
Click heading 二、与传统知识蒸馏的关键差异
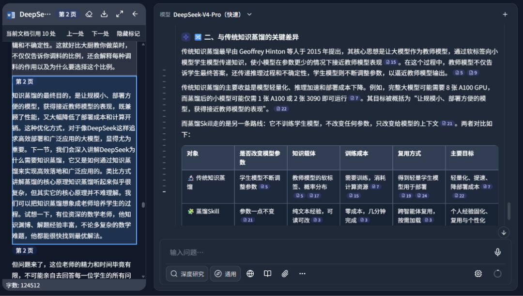pyautogui.click(x=251, y=37)
